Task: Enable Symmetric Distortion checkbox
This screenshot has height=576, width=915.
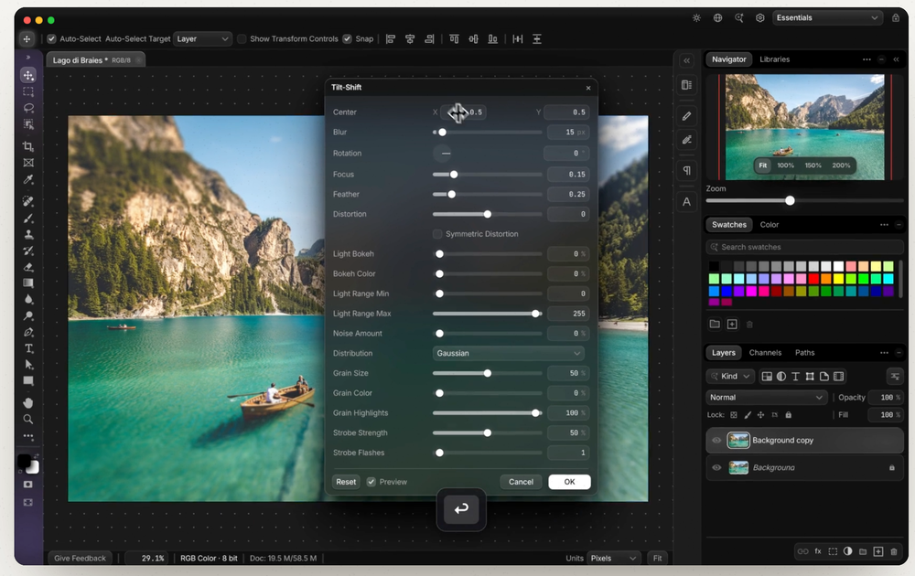Action: [x=437, y=234]
